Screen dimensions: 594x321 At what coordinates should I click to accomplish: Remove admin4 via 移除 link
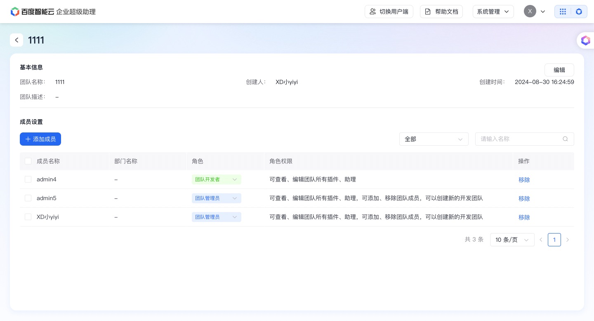524,180
